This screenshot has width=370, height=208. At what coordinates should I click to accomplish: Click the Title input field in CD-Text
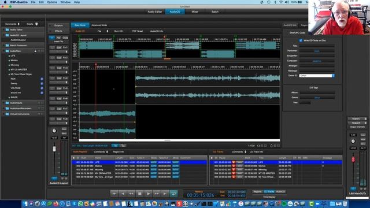(x=317, y=46)
